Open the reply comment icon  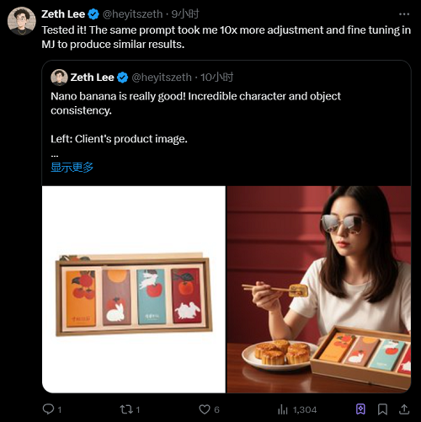48,409
